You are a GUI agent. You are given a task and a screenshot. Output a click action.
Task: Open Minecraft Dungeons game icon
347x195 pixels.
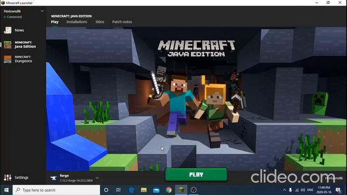8,59
